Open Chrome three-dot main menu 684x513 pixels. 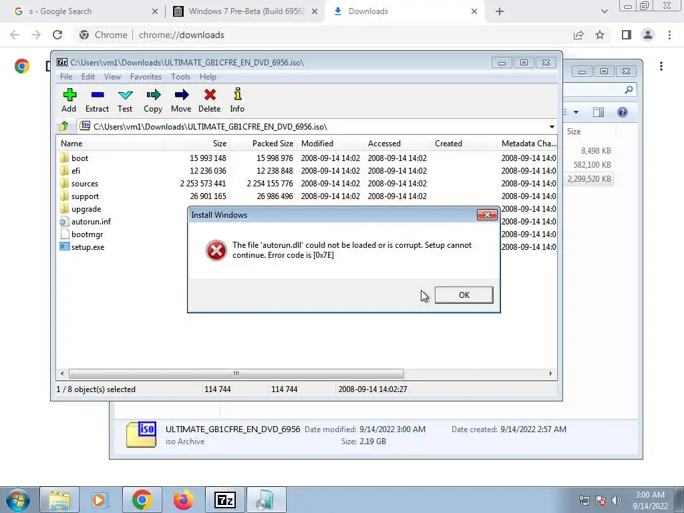(669, 35)
